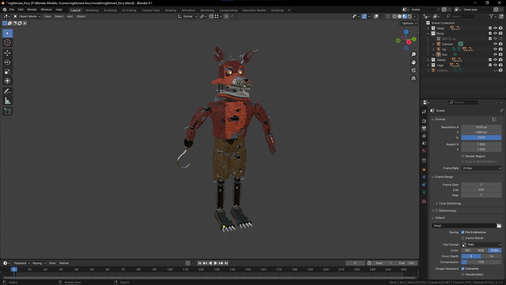Select BW color mode
This screenshot has height=285, width=506.
point(468,250)
